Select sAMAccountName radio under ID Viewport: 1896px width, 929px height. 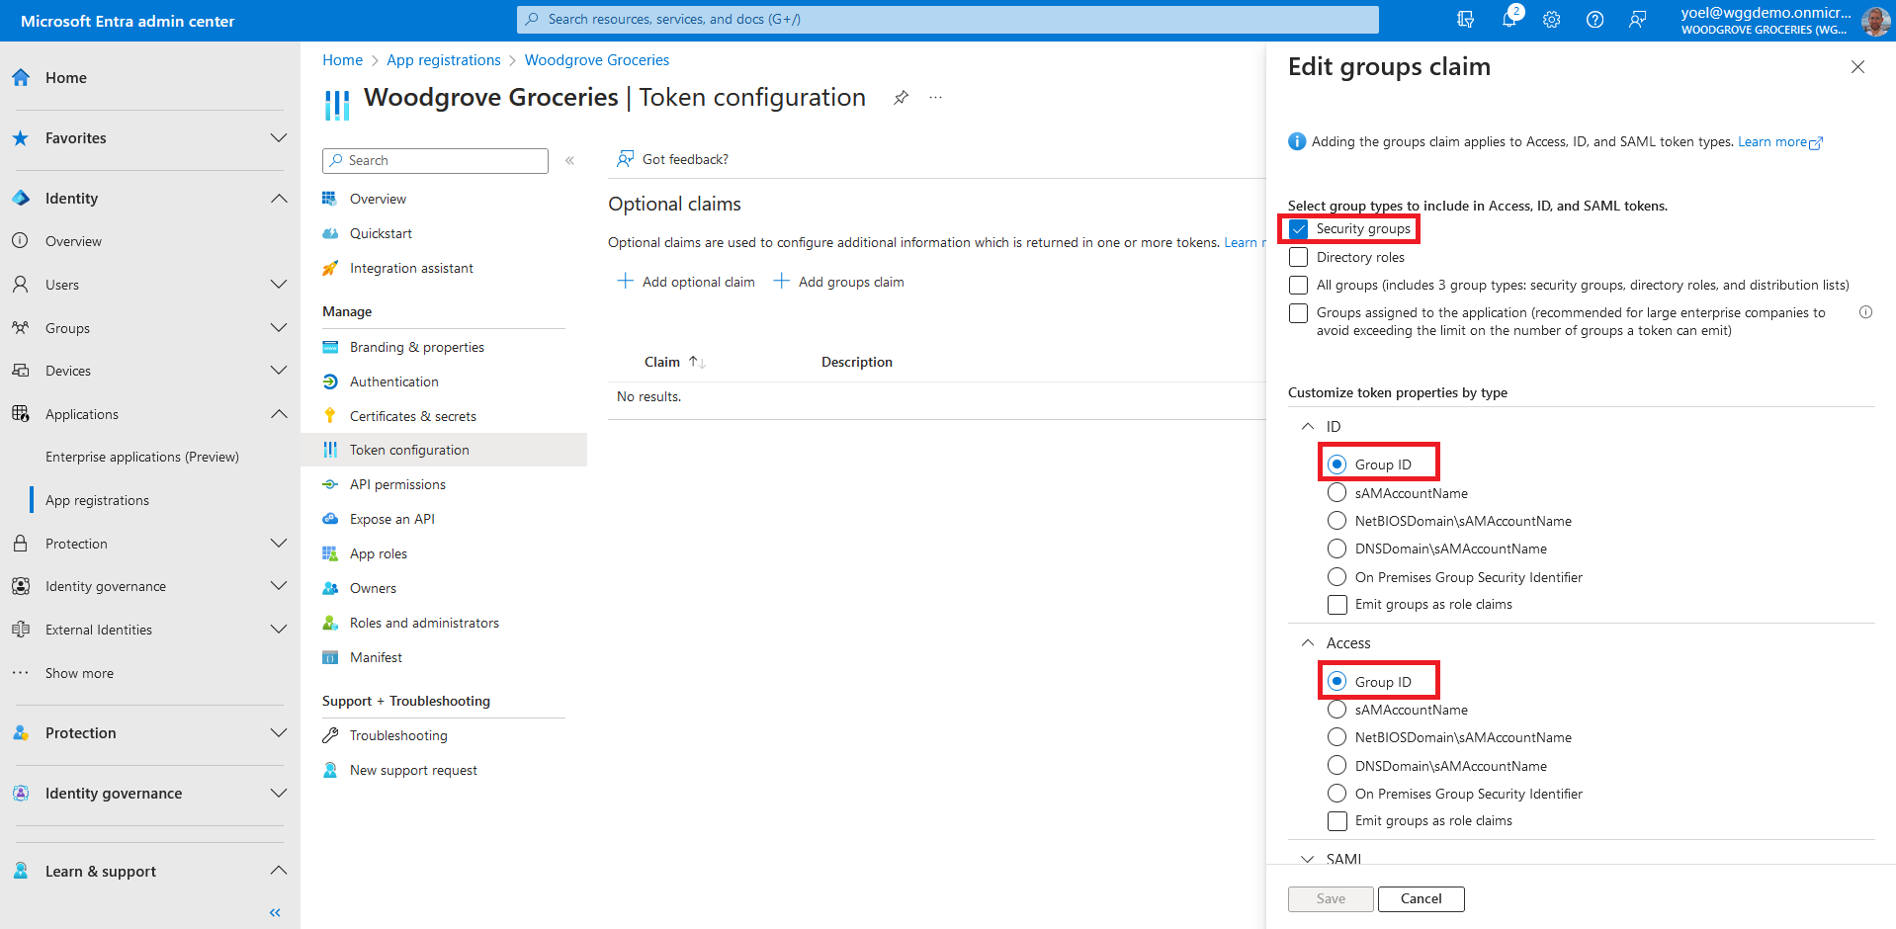pyautogui.click(x=1336, y=492)
